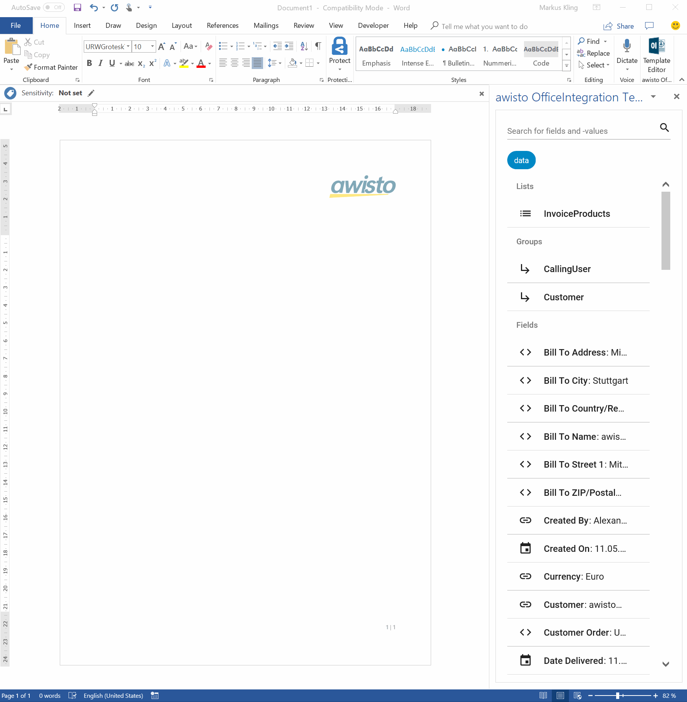Screen dimensions: 687x702
Task: Edit sensitivity with the pencil icon
Action: pos(91,93)
